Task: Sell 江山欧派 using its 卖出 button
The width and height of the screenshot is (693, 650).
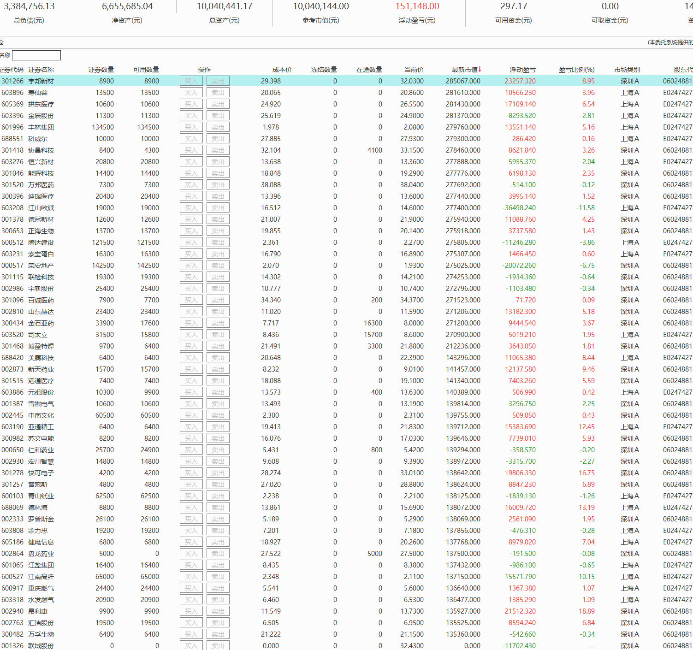Action: [218, 208]
